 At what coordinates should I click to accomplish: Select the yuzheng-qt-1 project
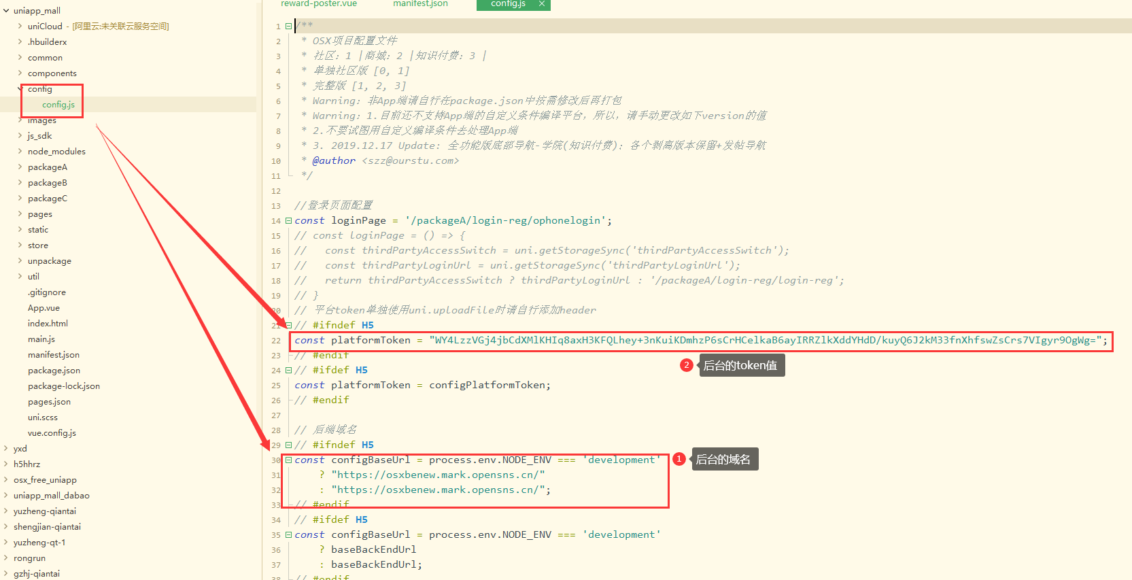(x=39, y=543)
